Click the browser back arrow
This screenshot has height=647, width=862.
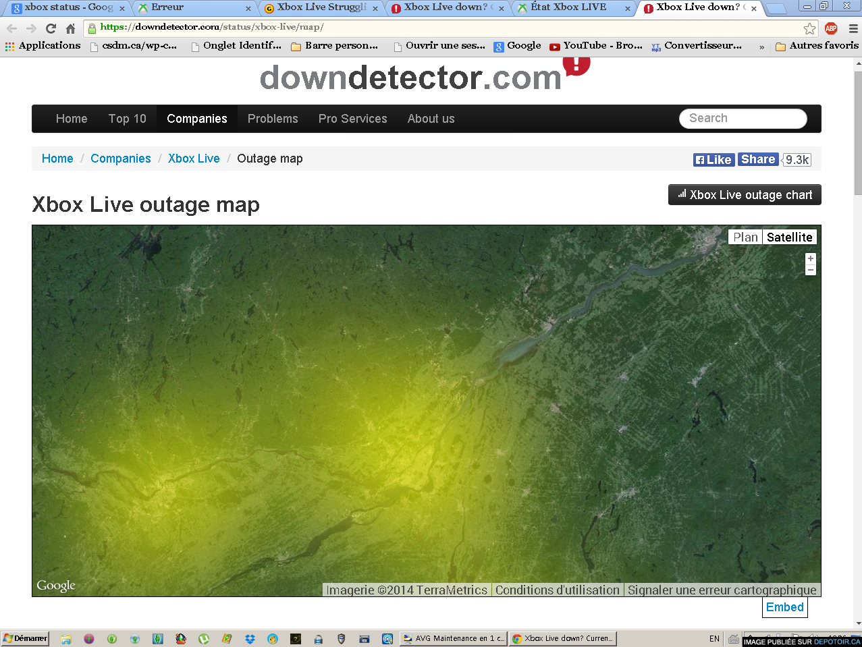click(x=11, y=28)
